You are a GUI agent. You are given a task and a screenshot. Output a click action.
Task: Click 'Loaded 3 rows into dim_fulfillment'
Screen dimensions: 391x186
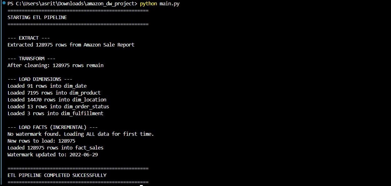click(55, 114)
